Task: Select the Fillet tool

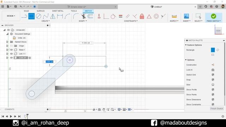Action: 76,16
